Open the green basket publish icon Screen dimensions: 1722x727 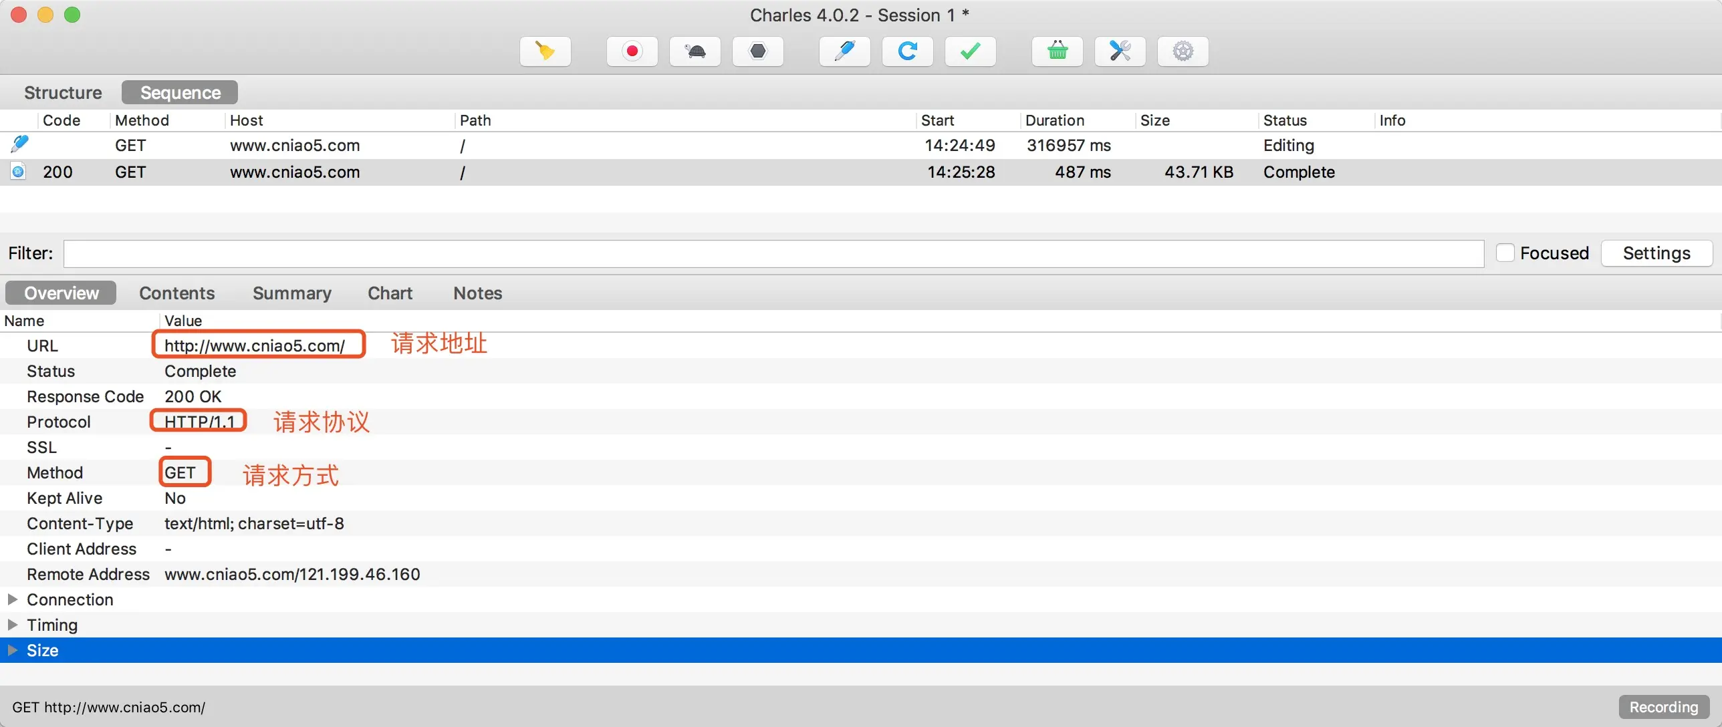coord(1057,51)
